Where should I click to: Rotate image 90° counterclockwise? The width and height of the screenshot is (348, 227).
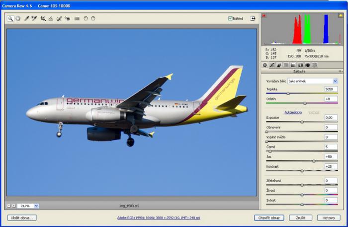pyautogui.click(x=86, y=18)
